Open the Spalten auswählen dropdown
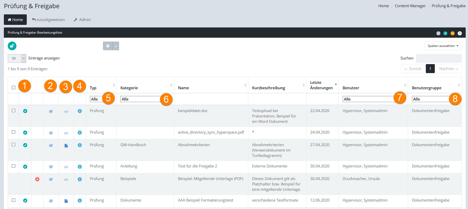Viewport: 468px width, 209px height. pyautogui.click(x=443, y=46)
